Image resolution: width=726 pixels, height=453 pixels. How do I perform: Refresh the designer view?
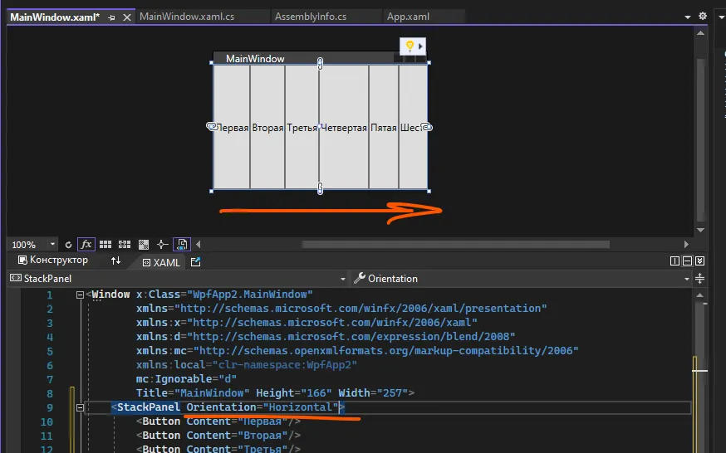[x=68, y=245]
